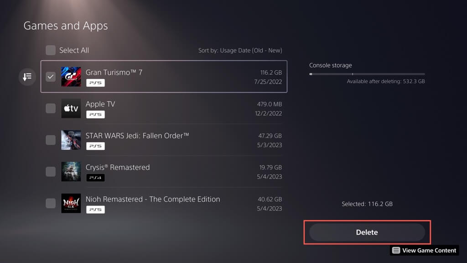Select the Nioh Remastered Complete Edition title
Image resolution: width=467 pixels, height=263 pixels.
tap(153, 199)
